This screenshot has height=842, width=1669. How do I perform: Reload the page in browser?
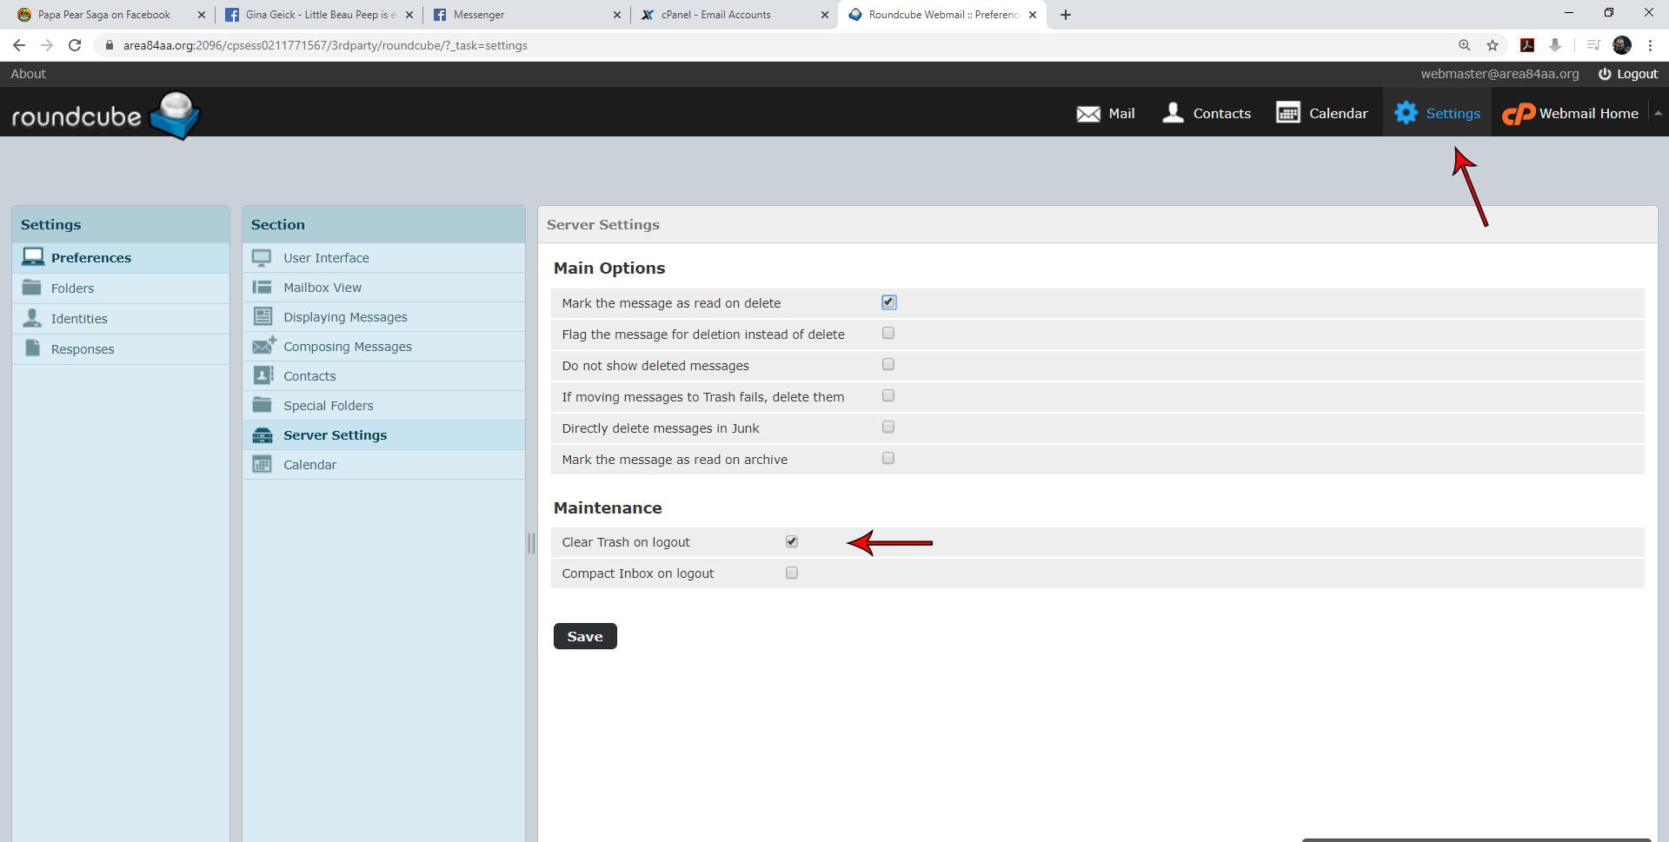75,45
